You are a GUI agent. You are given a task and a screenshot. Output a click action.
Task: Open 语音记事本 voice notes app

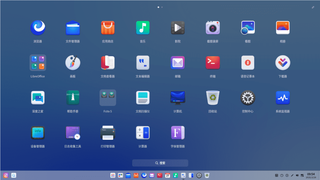[x=247, y=63]
